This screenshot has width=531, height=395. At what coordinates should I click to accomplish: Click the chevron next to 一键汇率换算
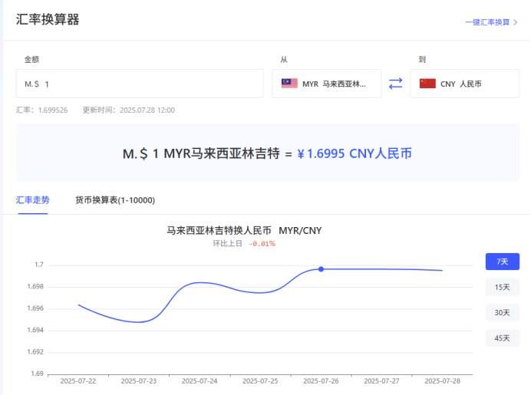coord(516,22)
